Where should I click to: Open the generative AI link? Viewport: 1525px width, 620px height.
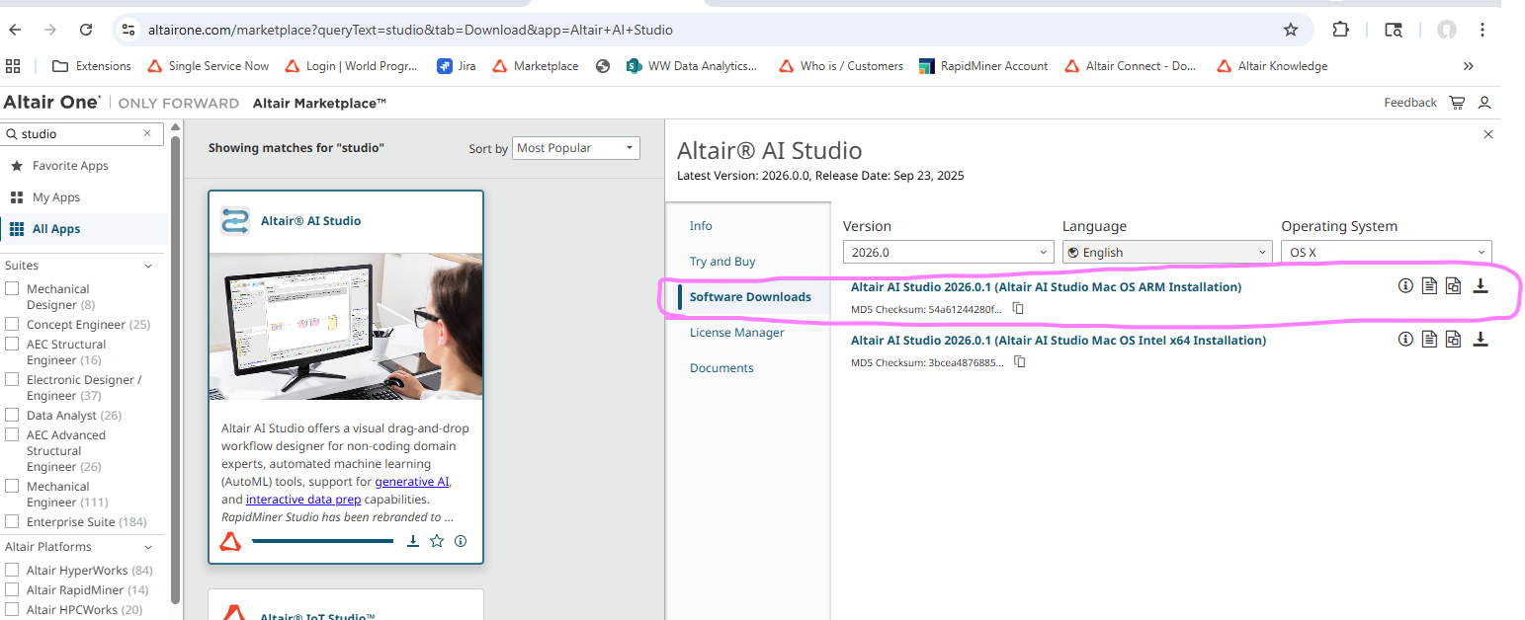pyautogui.click(x=412, y=482)
